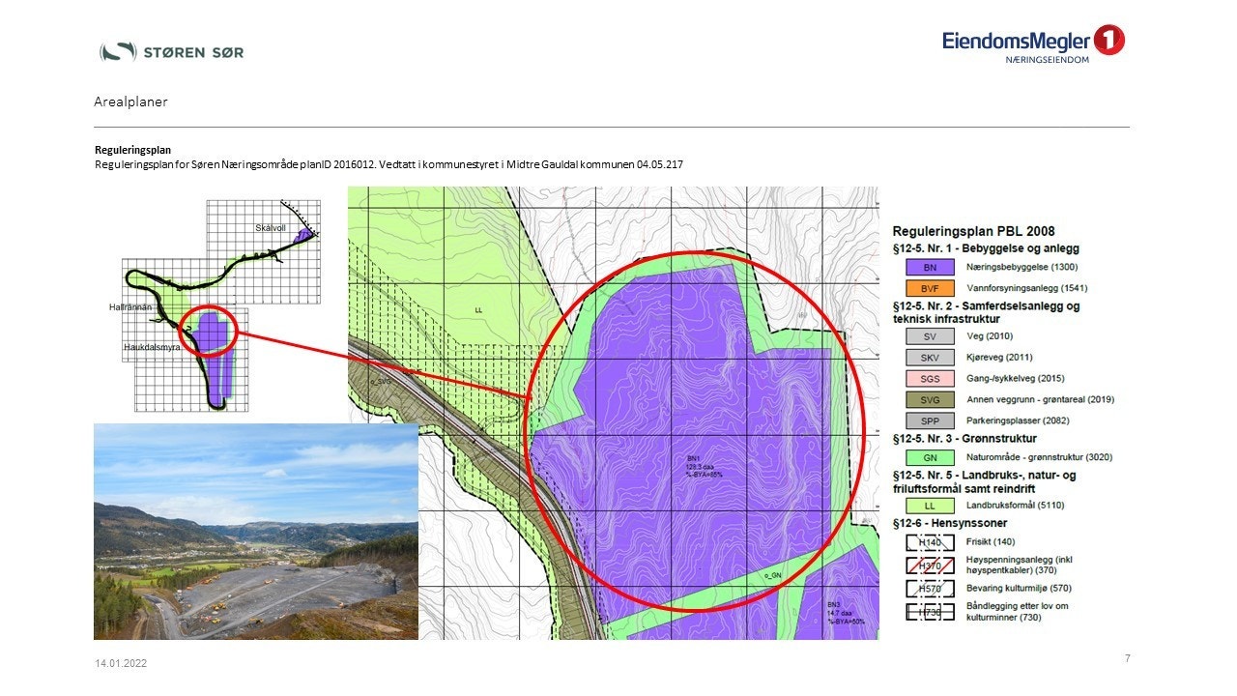Click the page number 7
The image size is (1237, 696).
[1127, 658]
